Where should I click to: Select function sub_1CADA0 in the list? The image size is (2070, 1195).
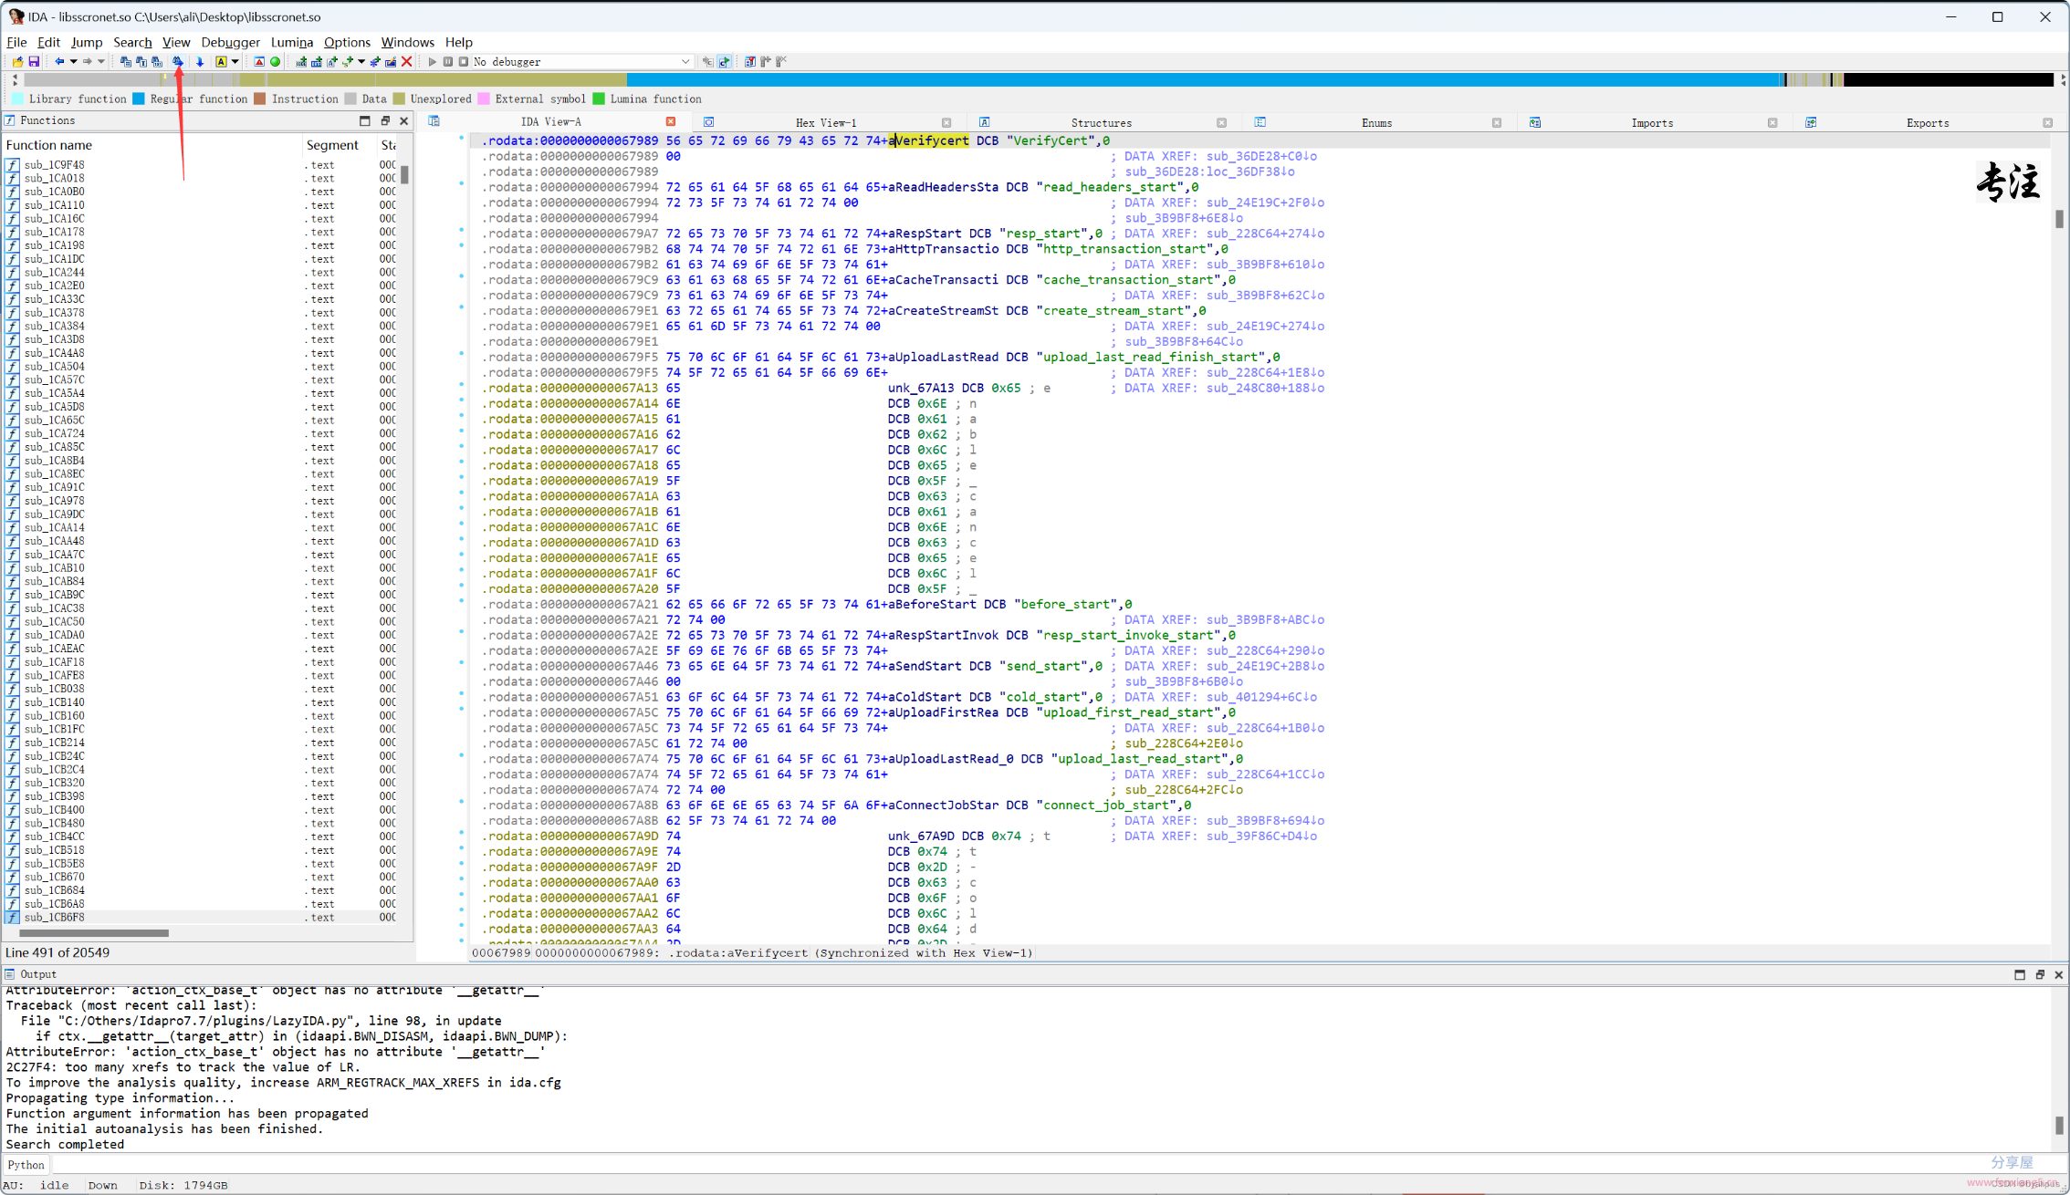point(54,635)
